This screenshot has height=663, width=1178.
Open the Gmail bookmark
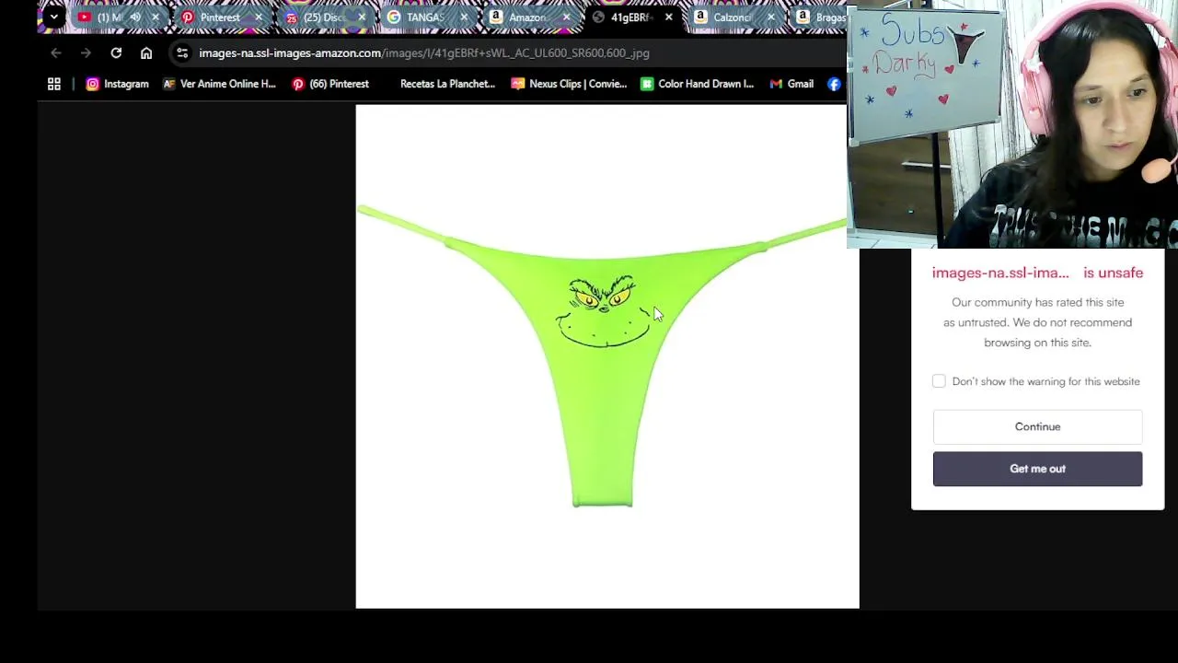(791, 84)
